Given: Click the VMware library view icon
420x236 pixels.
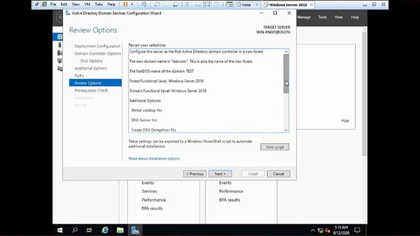Looking at the screenshot, I should (230, 5).
